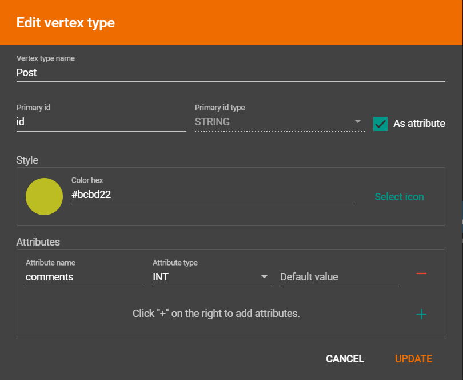The width and height of the screenshot is (463, 380).
Task: Focus the Primary id text field
Action: coord(101,122)
